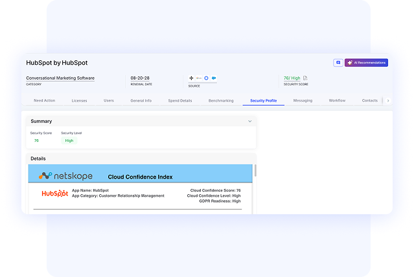This screenshot has width=414, height=277.
Task: Click the black cross-shaped source icon
Action: pos(191,78)
